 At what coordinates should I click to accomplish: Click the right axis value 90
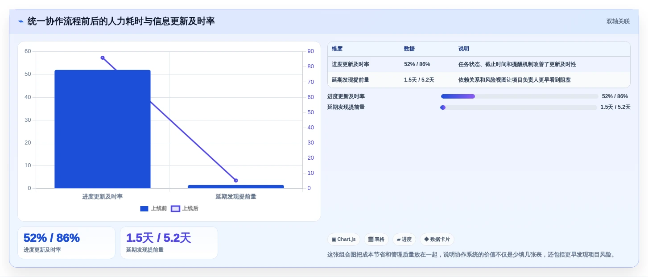coord(311,51)
